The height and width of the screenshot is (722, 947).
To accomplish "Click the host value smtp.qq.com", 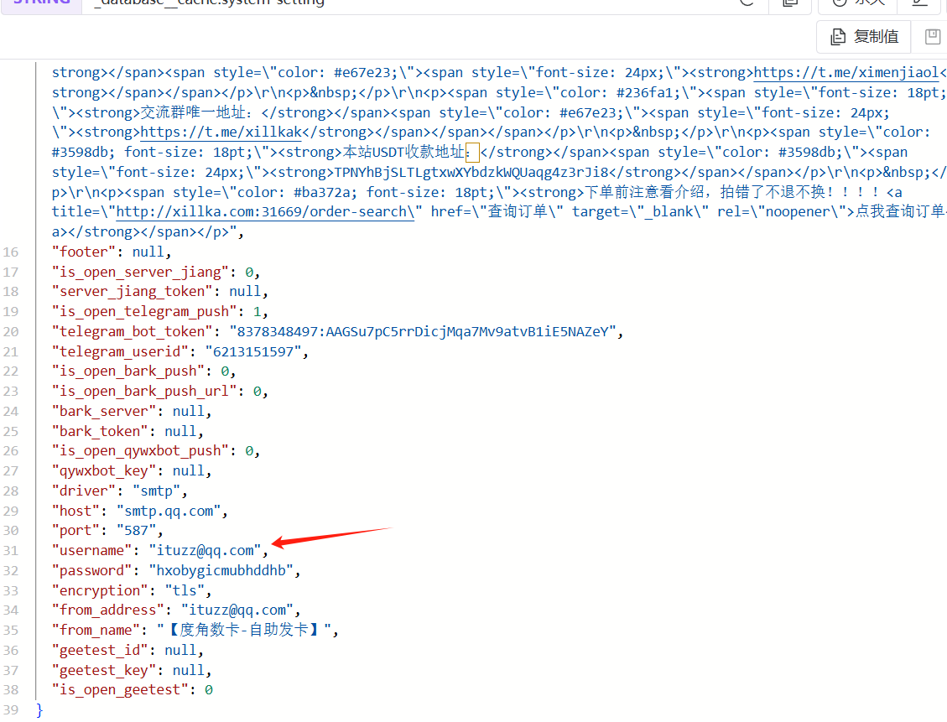I will point(169,511).
